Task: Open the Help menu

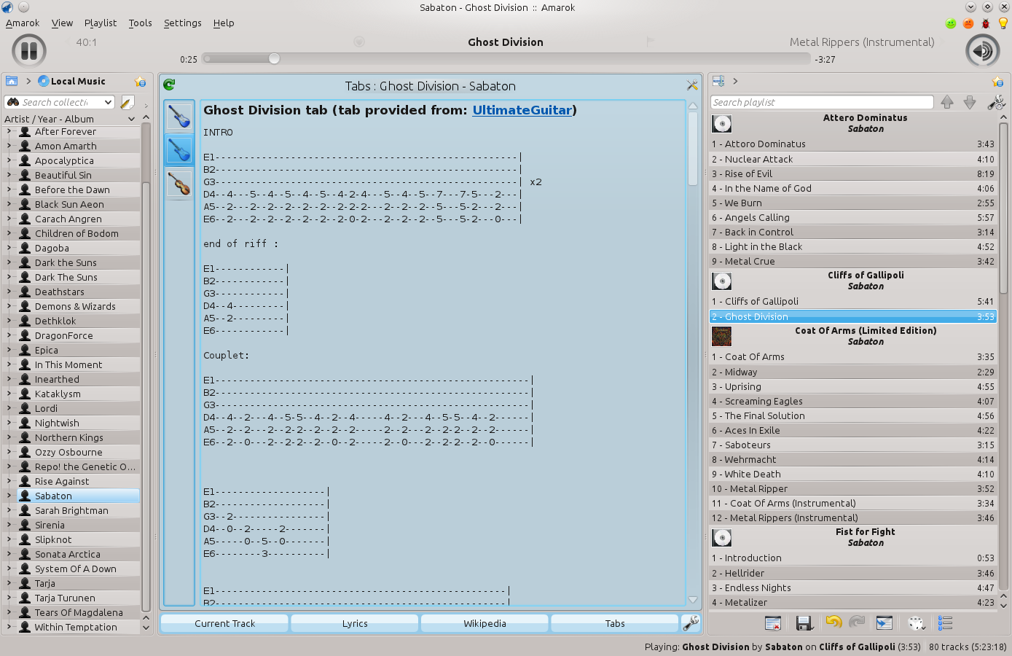Action: [224, 23]
